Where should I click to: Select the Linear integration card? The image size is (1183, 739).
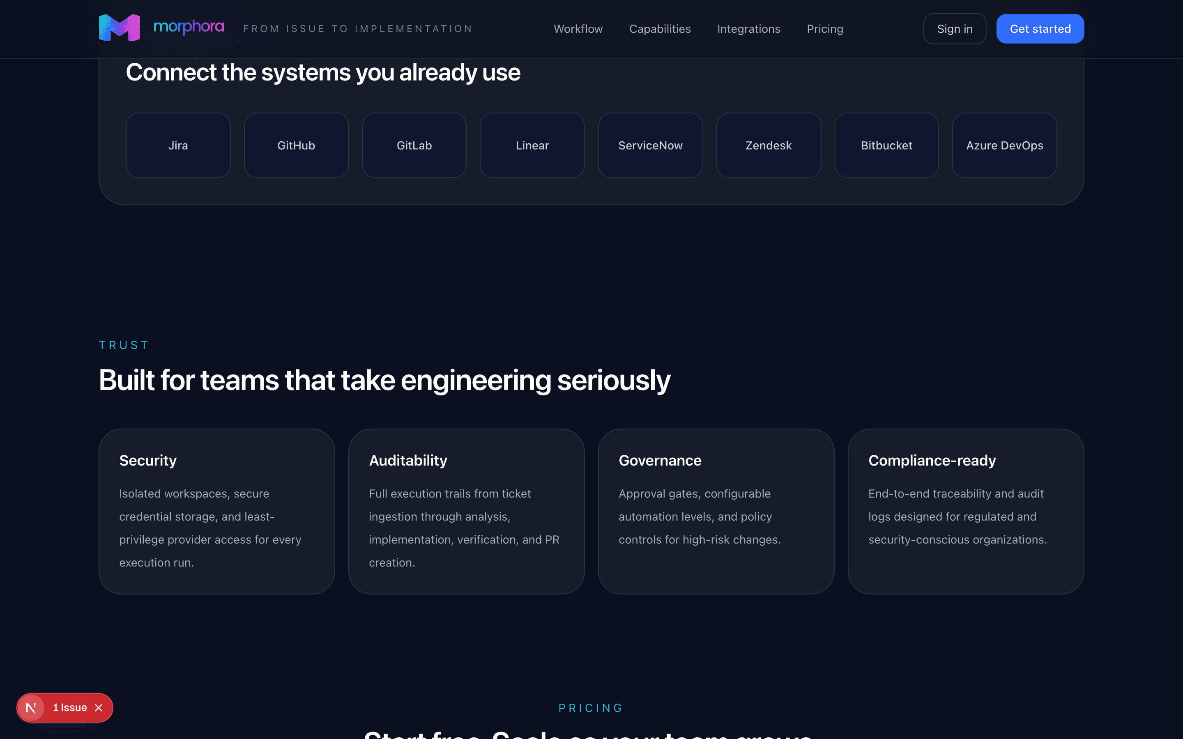(x=532, y=145)
